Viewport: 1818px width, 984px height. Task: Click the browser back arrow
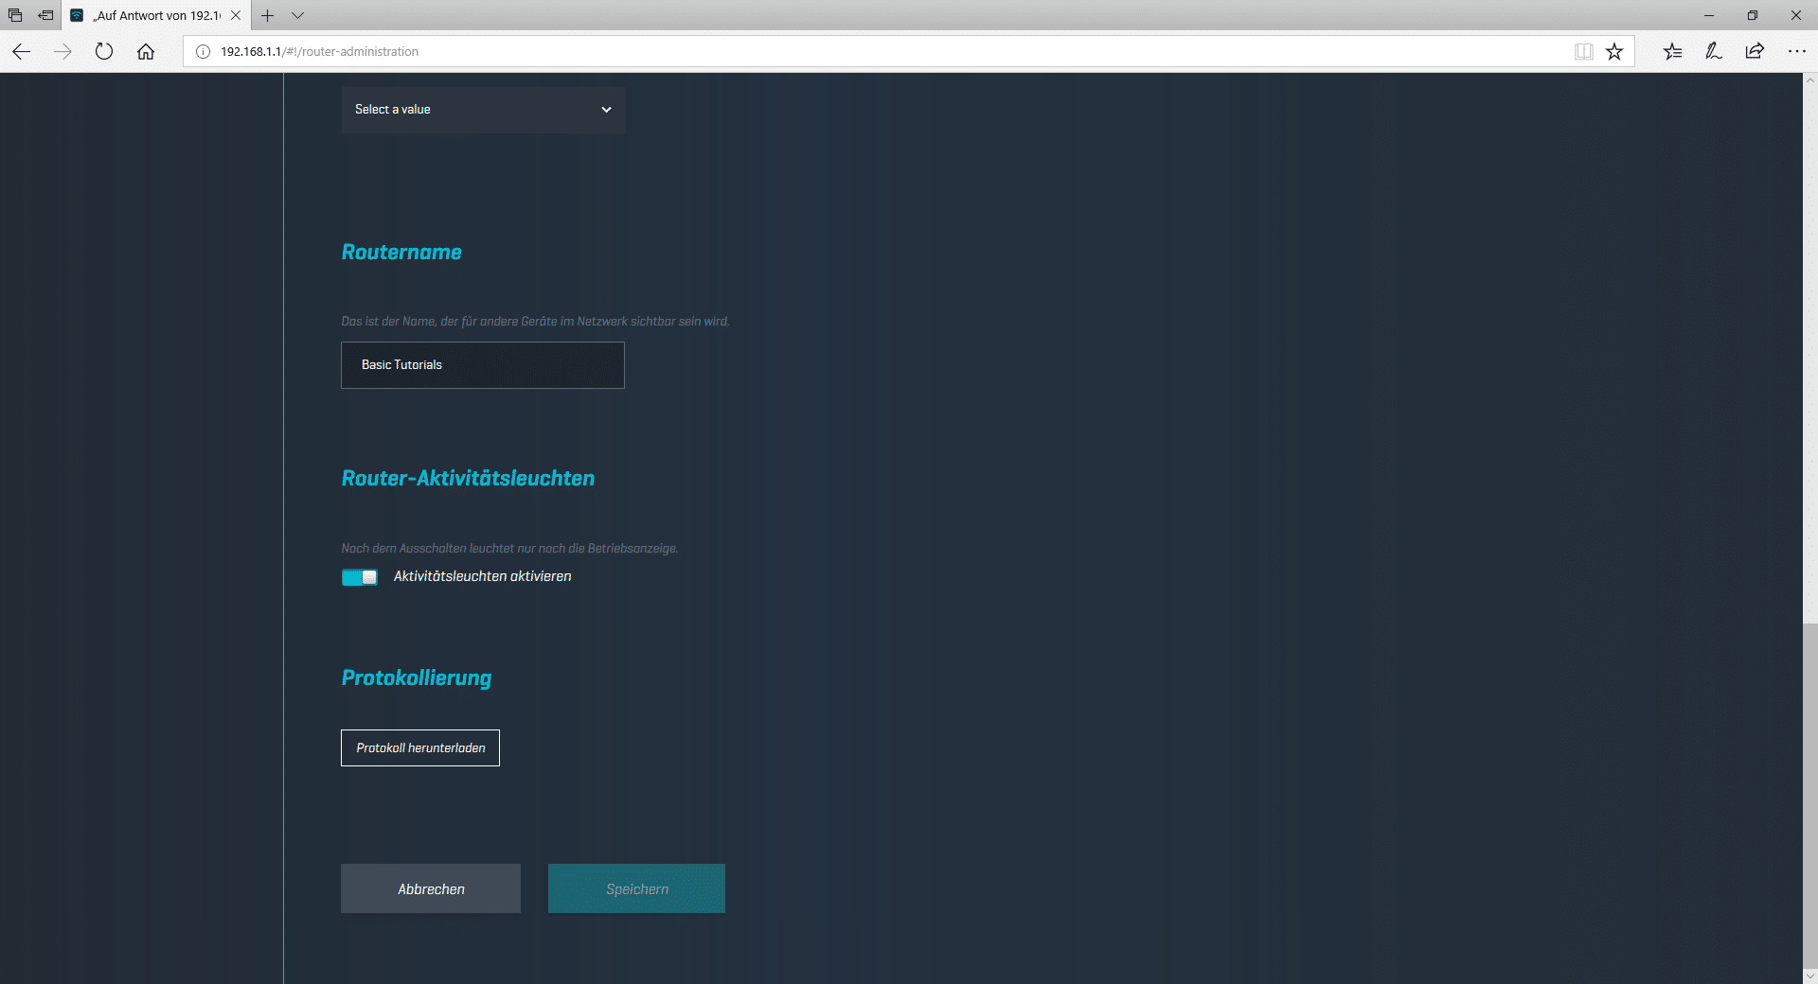click(22, 52)
